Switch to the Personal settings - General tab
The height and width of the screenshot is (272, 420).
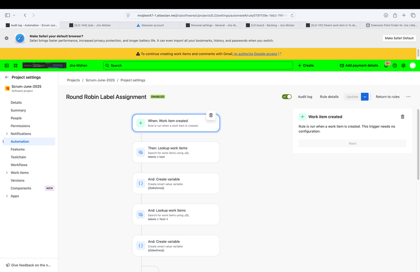210,25
